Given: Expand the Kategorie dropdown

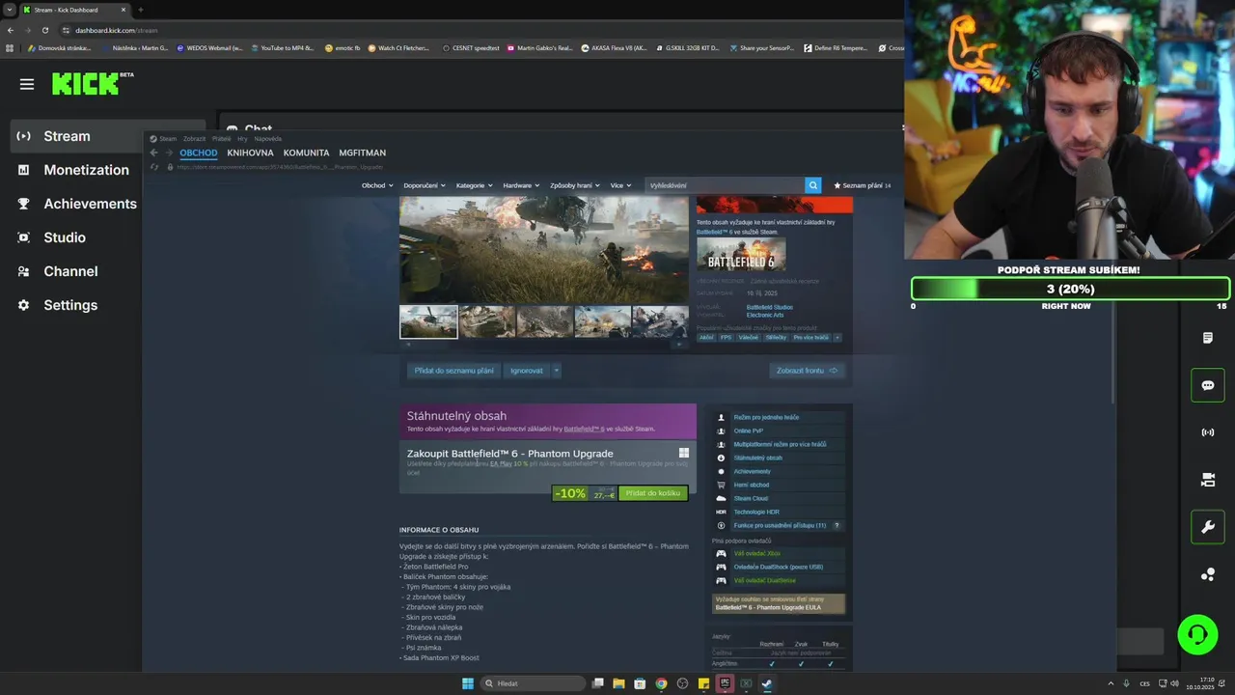Looking at the screenshot, I should pyautogui.click(x=474, y=185).
